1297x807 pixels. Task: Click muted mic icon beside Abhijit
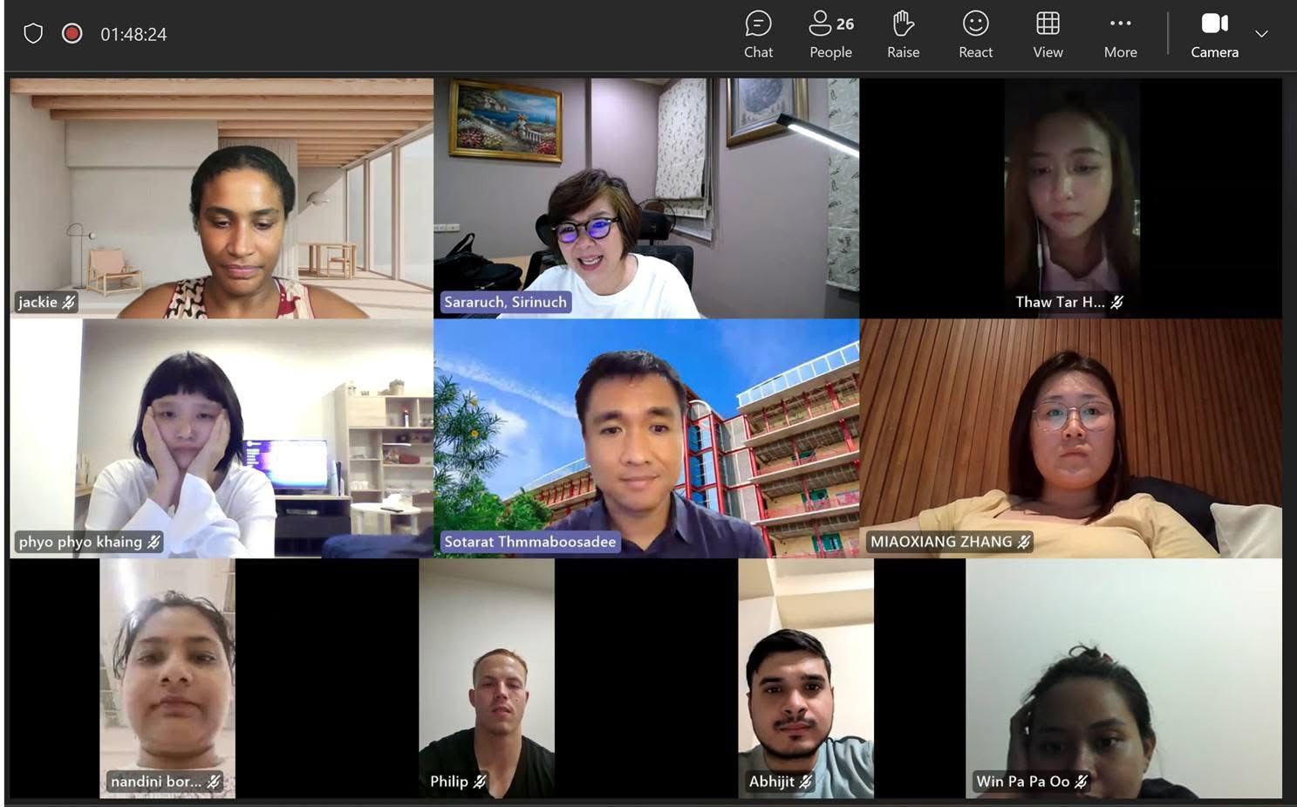coord(806,782)
